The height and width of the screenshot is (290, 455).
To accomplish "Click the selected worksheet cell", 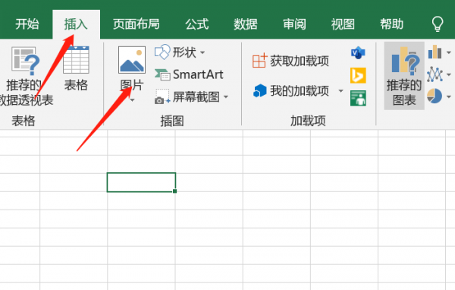I will click(141, 182).
